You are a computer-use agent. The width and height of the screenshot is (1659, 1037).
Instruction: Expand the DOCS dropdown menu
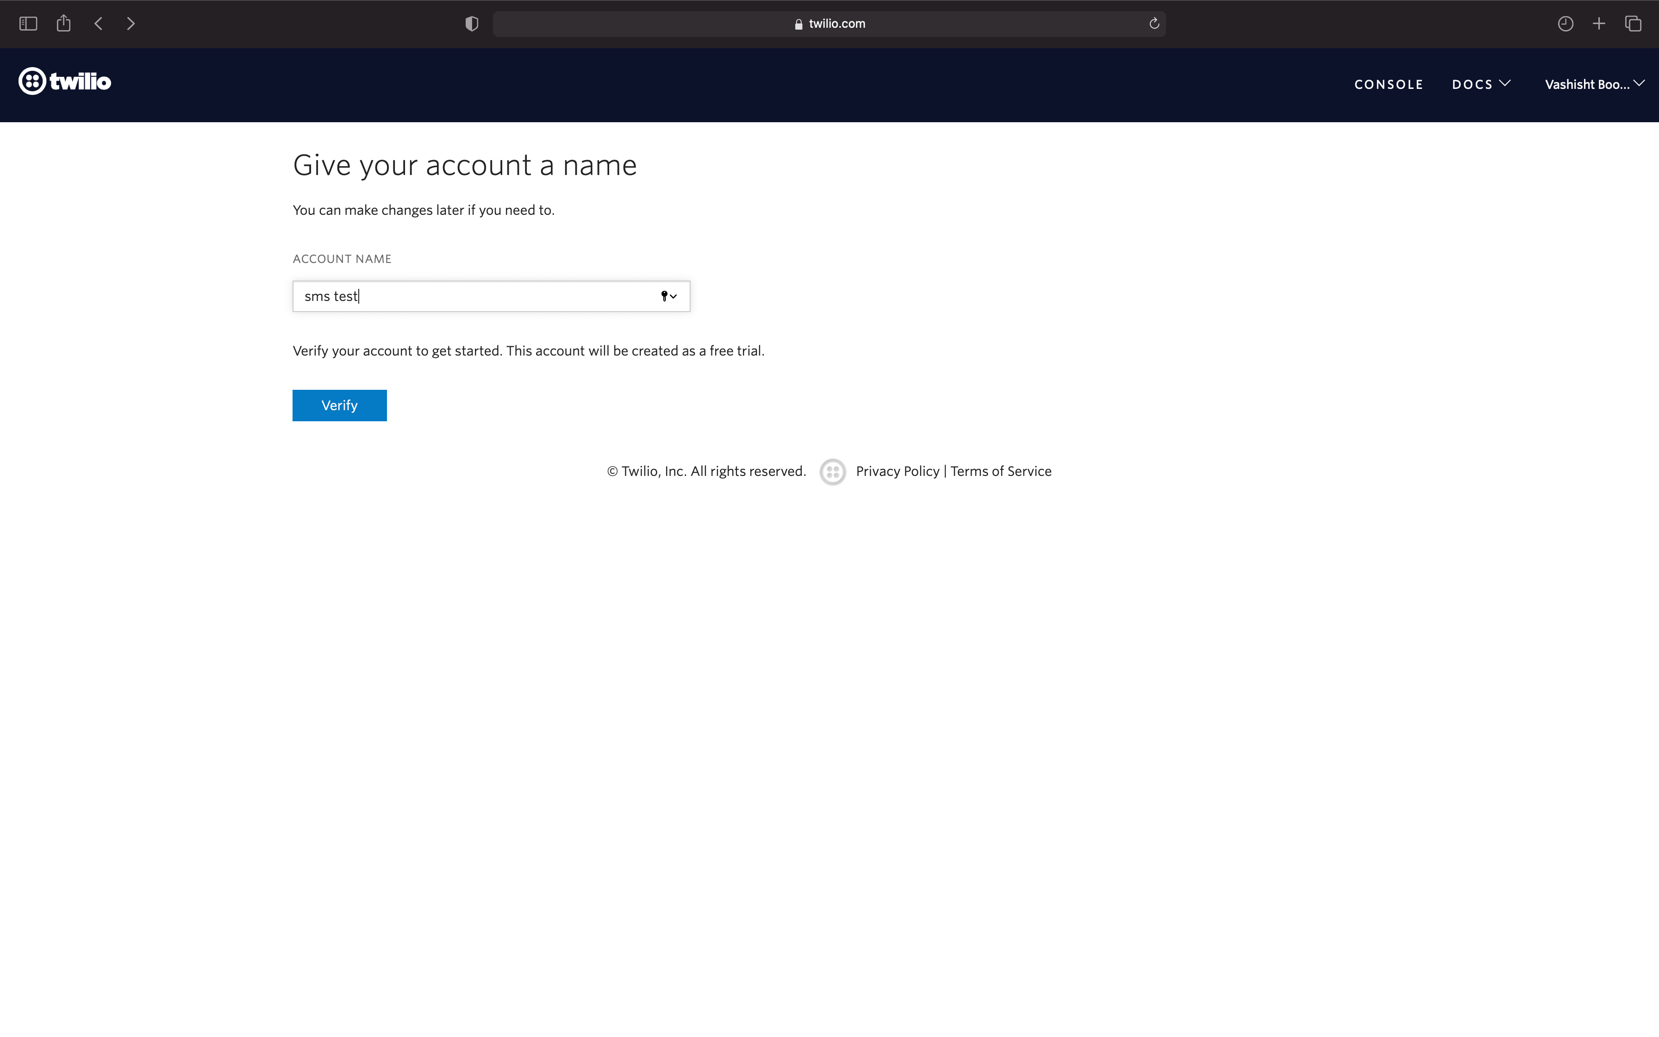coord(1481,84)
